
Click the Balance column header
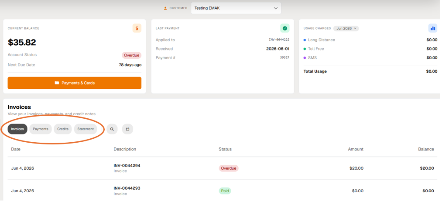[x=426, y=149]
